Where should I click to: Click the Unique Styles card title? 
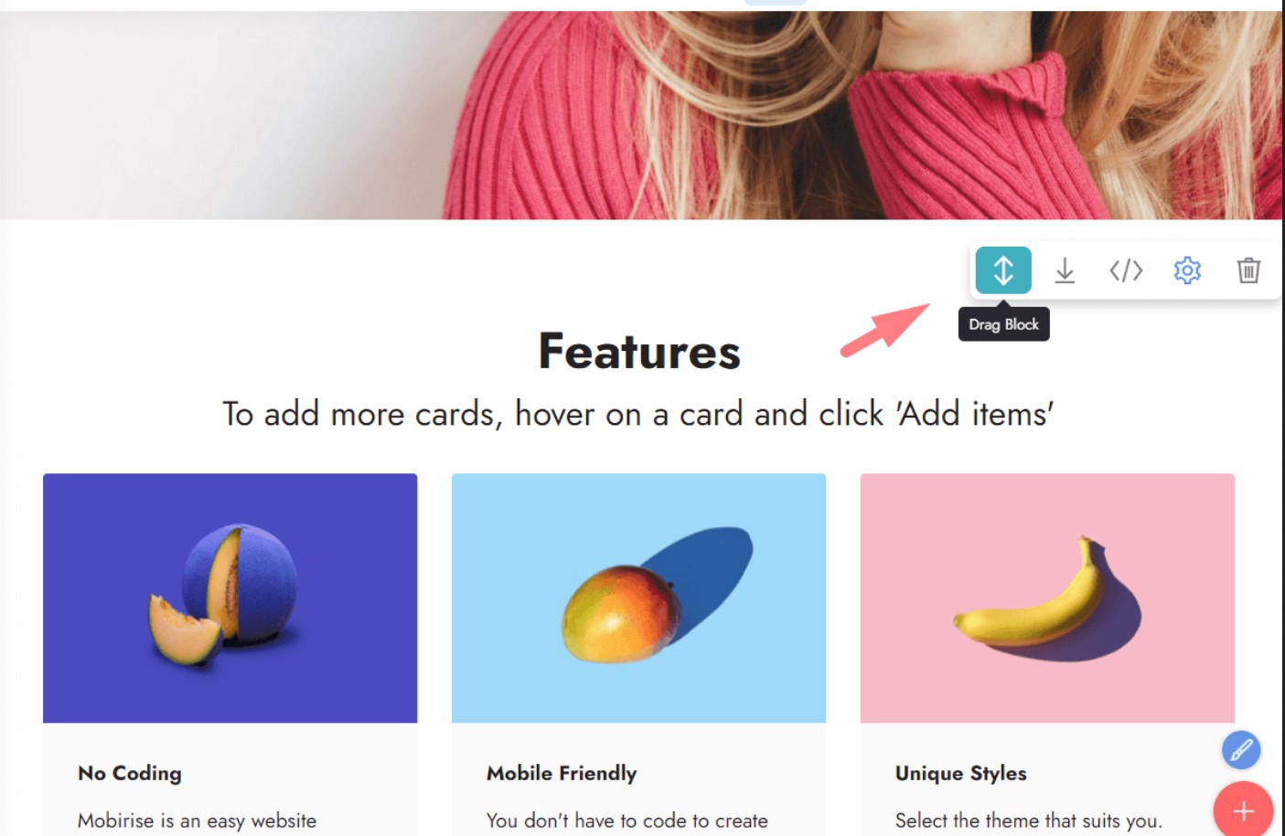click(960, 773)
